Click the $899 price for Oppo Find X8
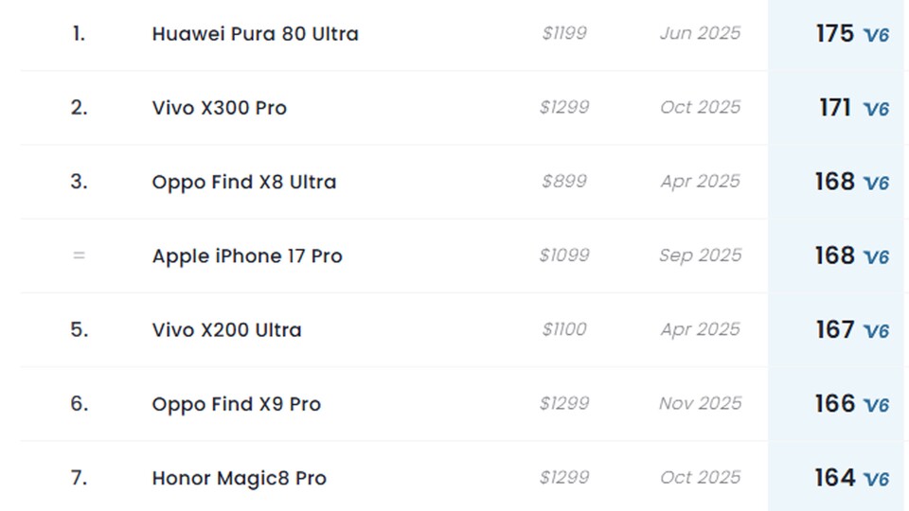Viewport: 909px width, 511px height. pyautogui.click(x=564, y=182)
